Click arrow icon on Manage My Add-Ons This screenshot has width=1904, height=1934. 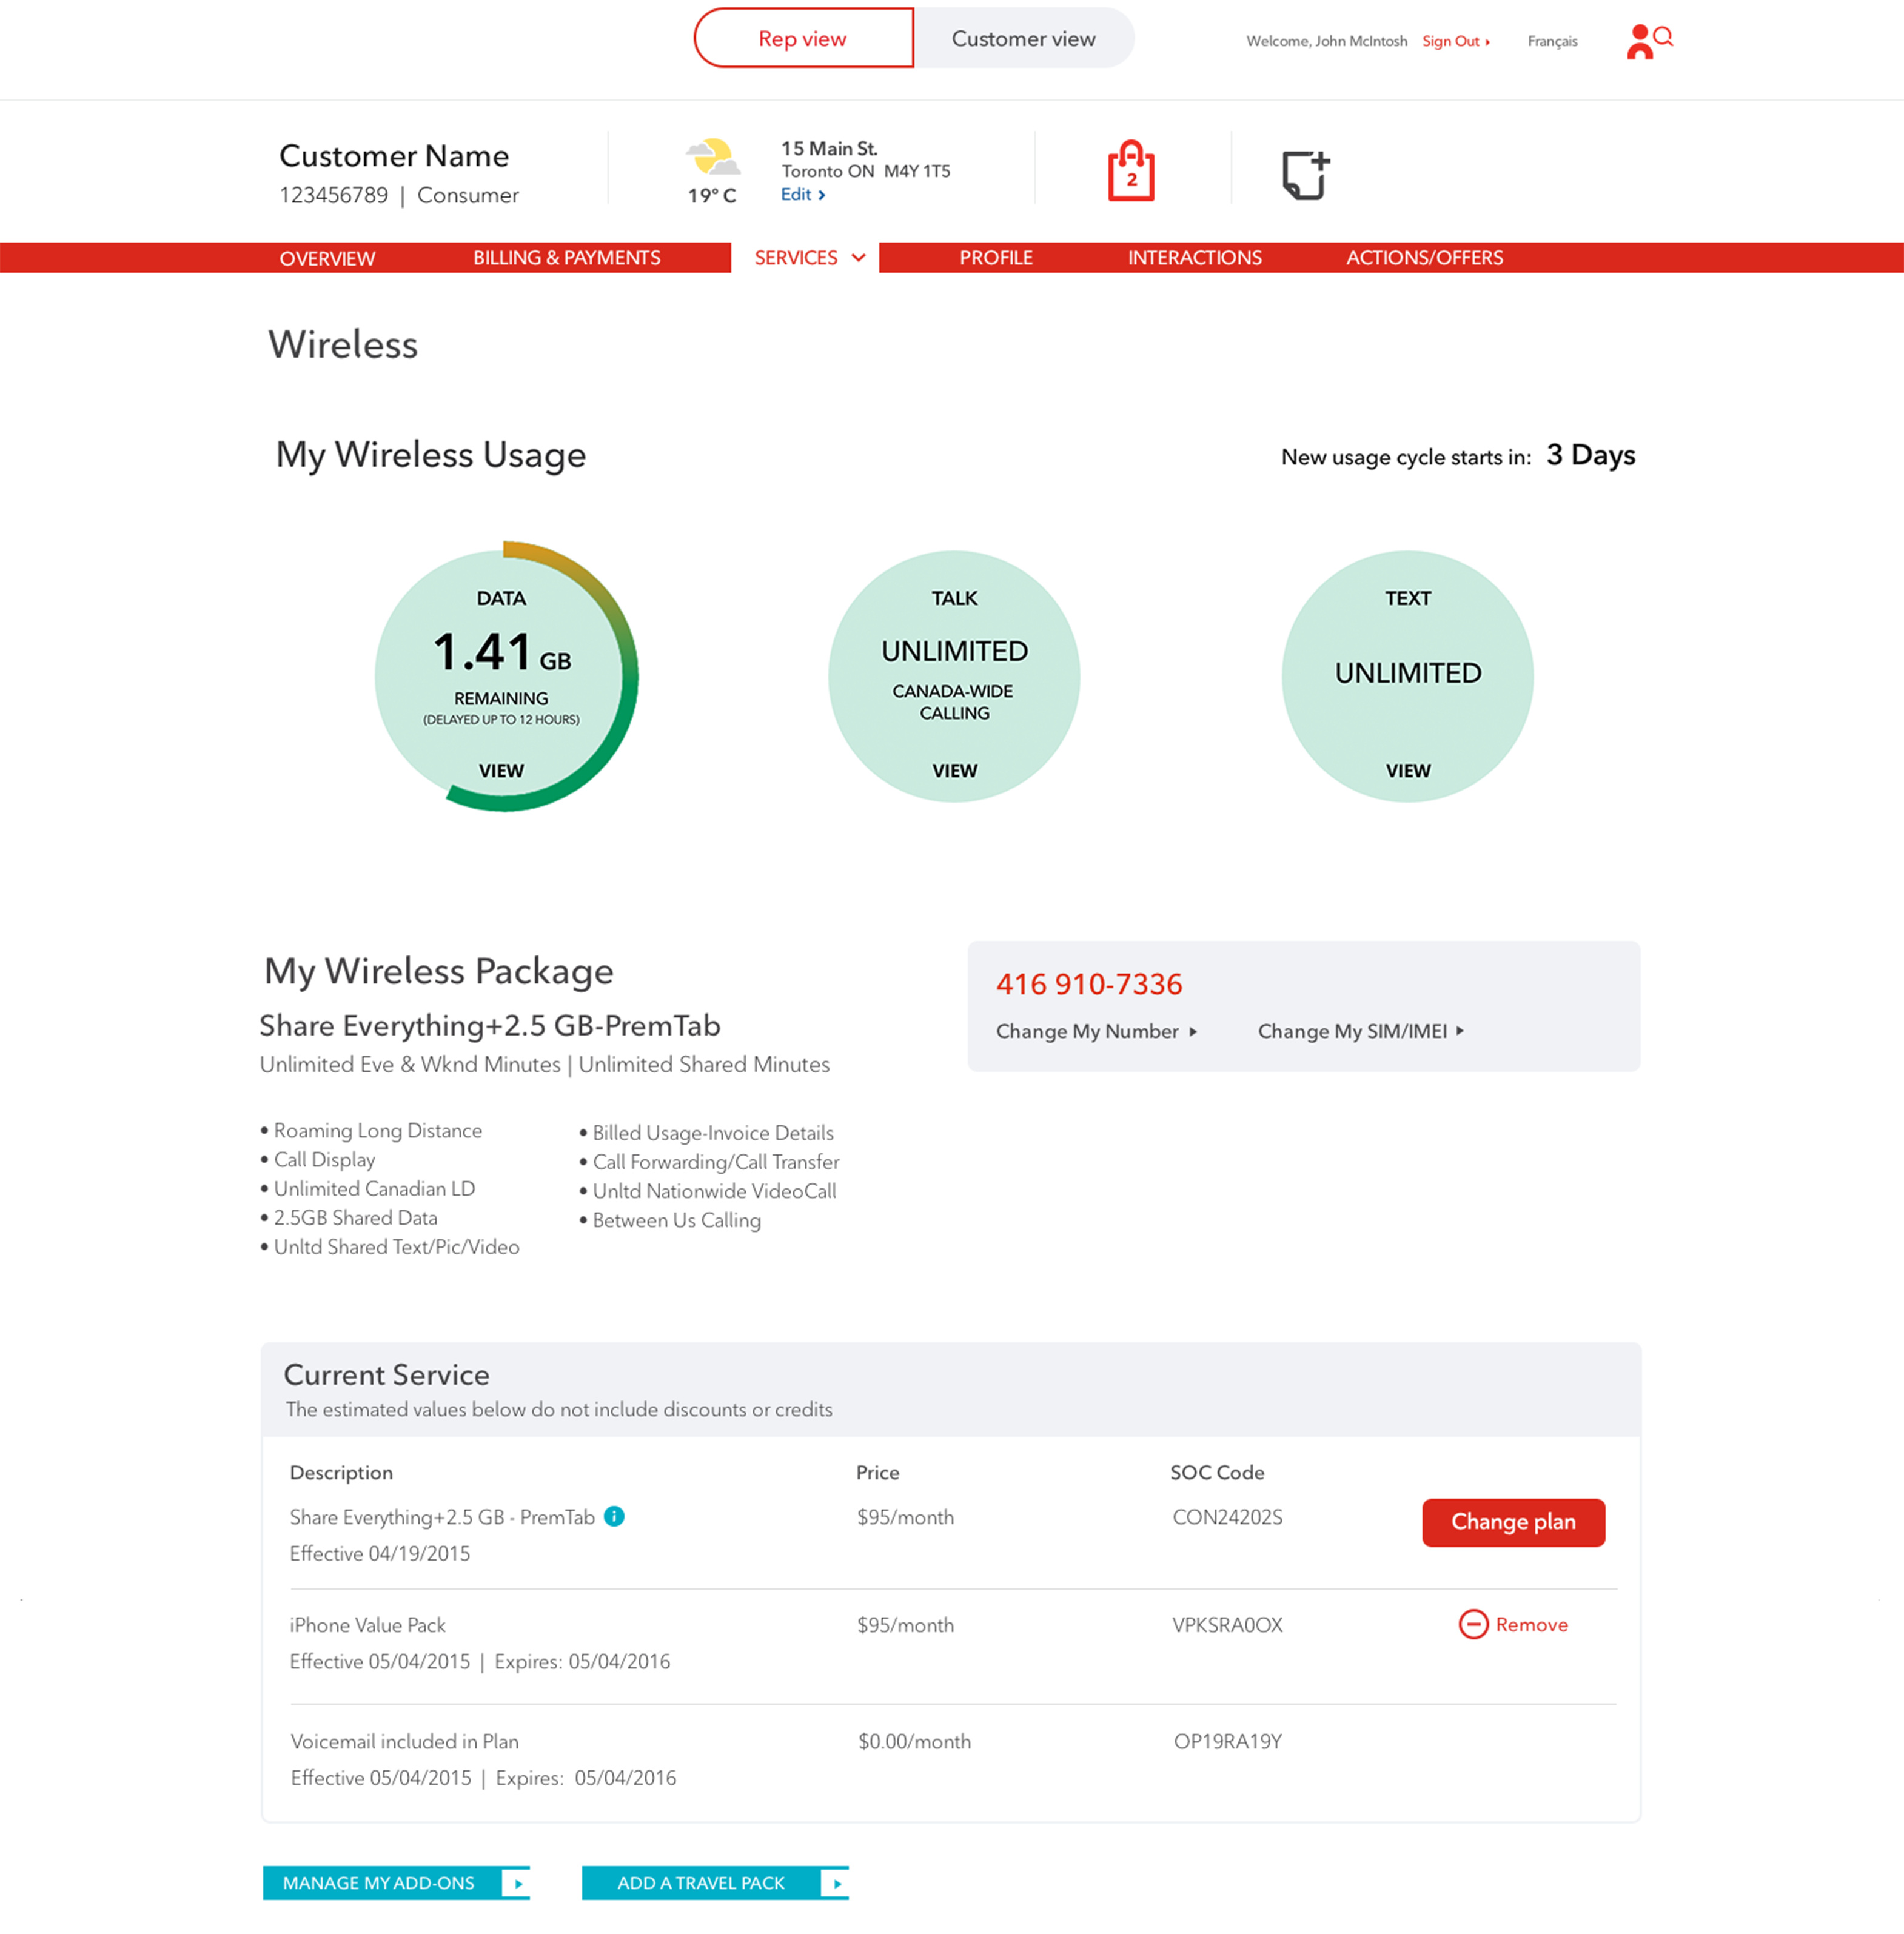point(517,1883)
